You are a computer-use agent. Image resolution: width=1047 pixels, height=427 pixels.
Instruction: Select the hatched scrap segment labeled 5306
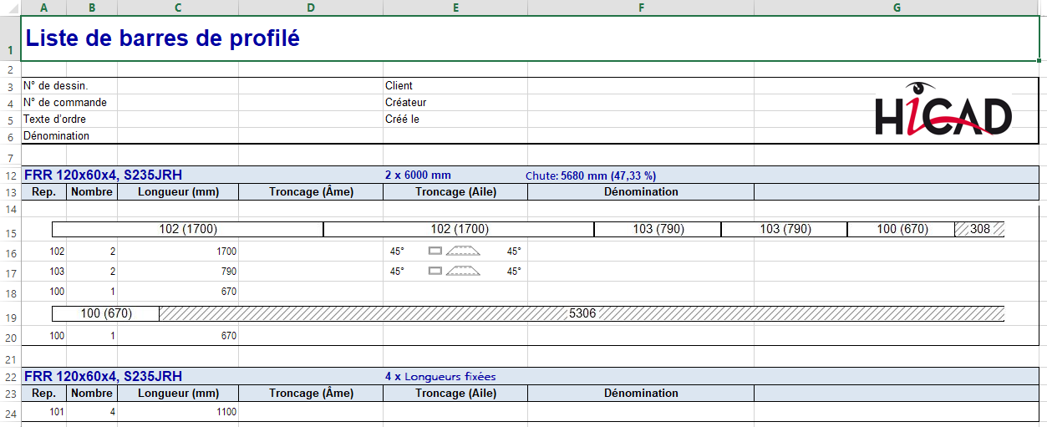[582, 313]
